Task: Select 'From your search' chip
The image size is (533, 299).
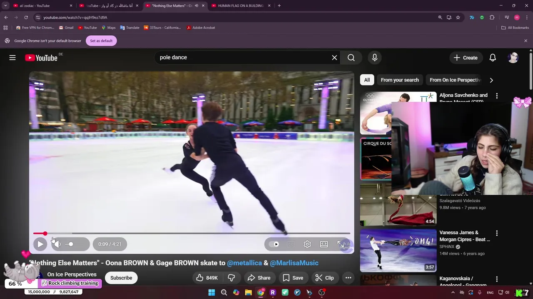Action: (x=400, y=80)
